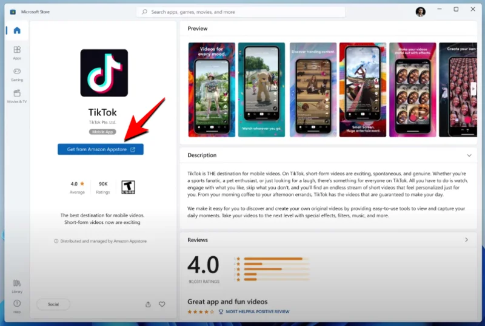Click the 4.0 Average rating stat
Screen dimensions: 485x326
77,188
